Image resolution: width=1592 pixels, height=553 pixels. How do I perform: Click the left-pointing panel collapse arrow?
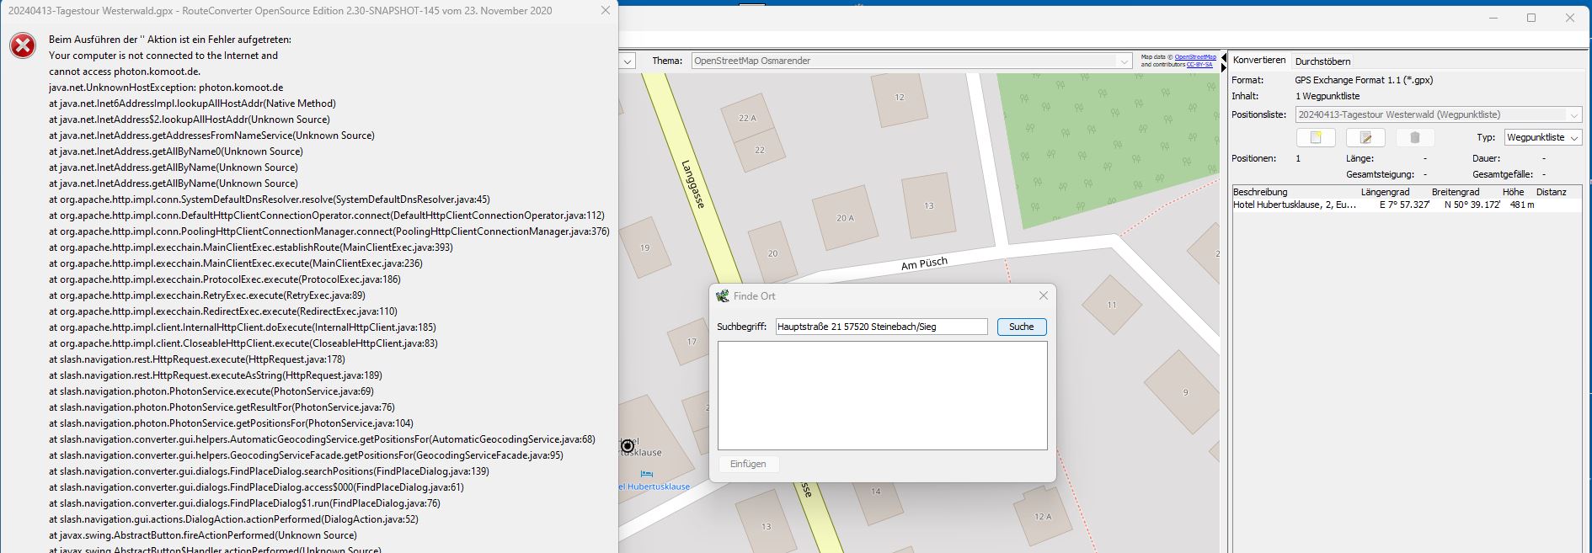point(1224,56)
